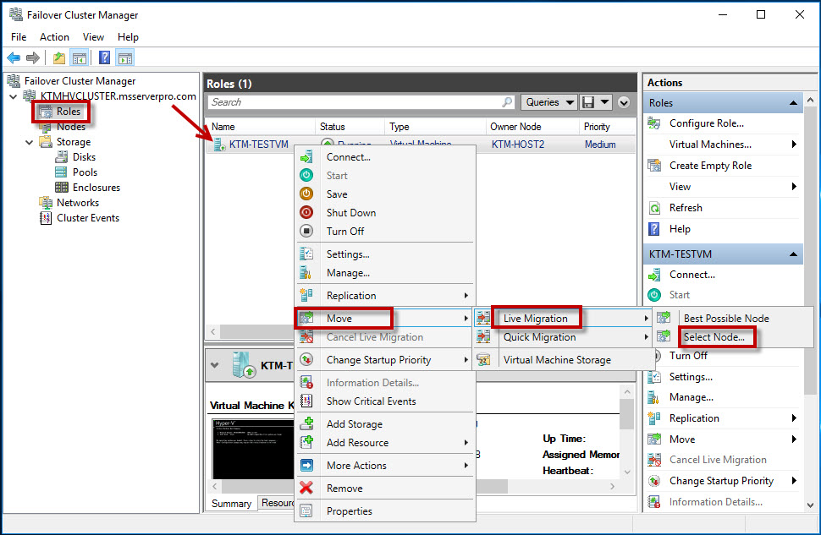Switch to the Summary tab

point(231,503)
